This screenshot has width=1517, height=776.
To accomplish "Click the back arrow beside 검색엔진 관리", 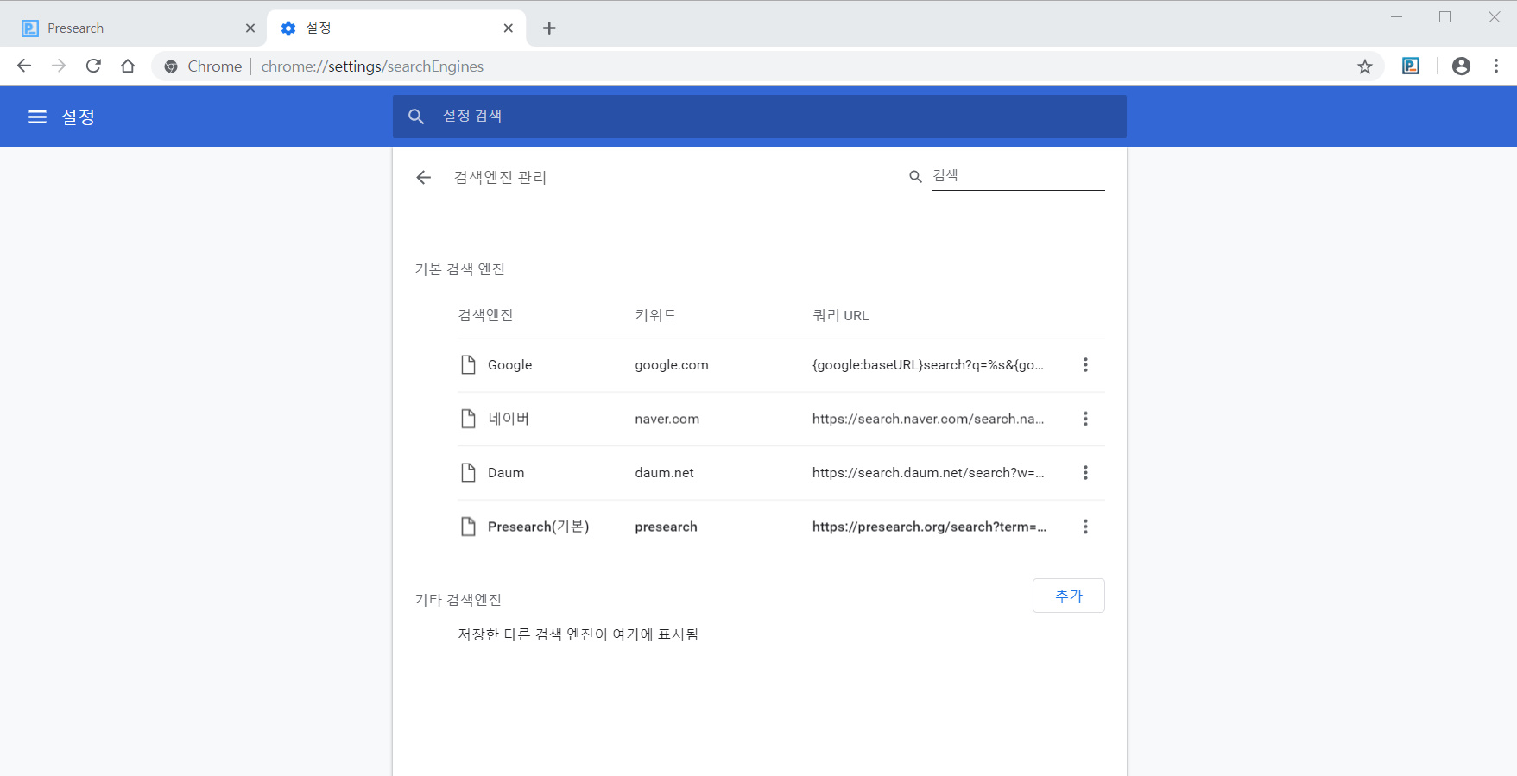I will (x=423, y=177).
